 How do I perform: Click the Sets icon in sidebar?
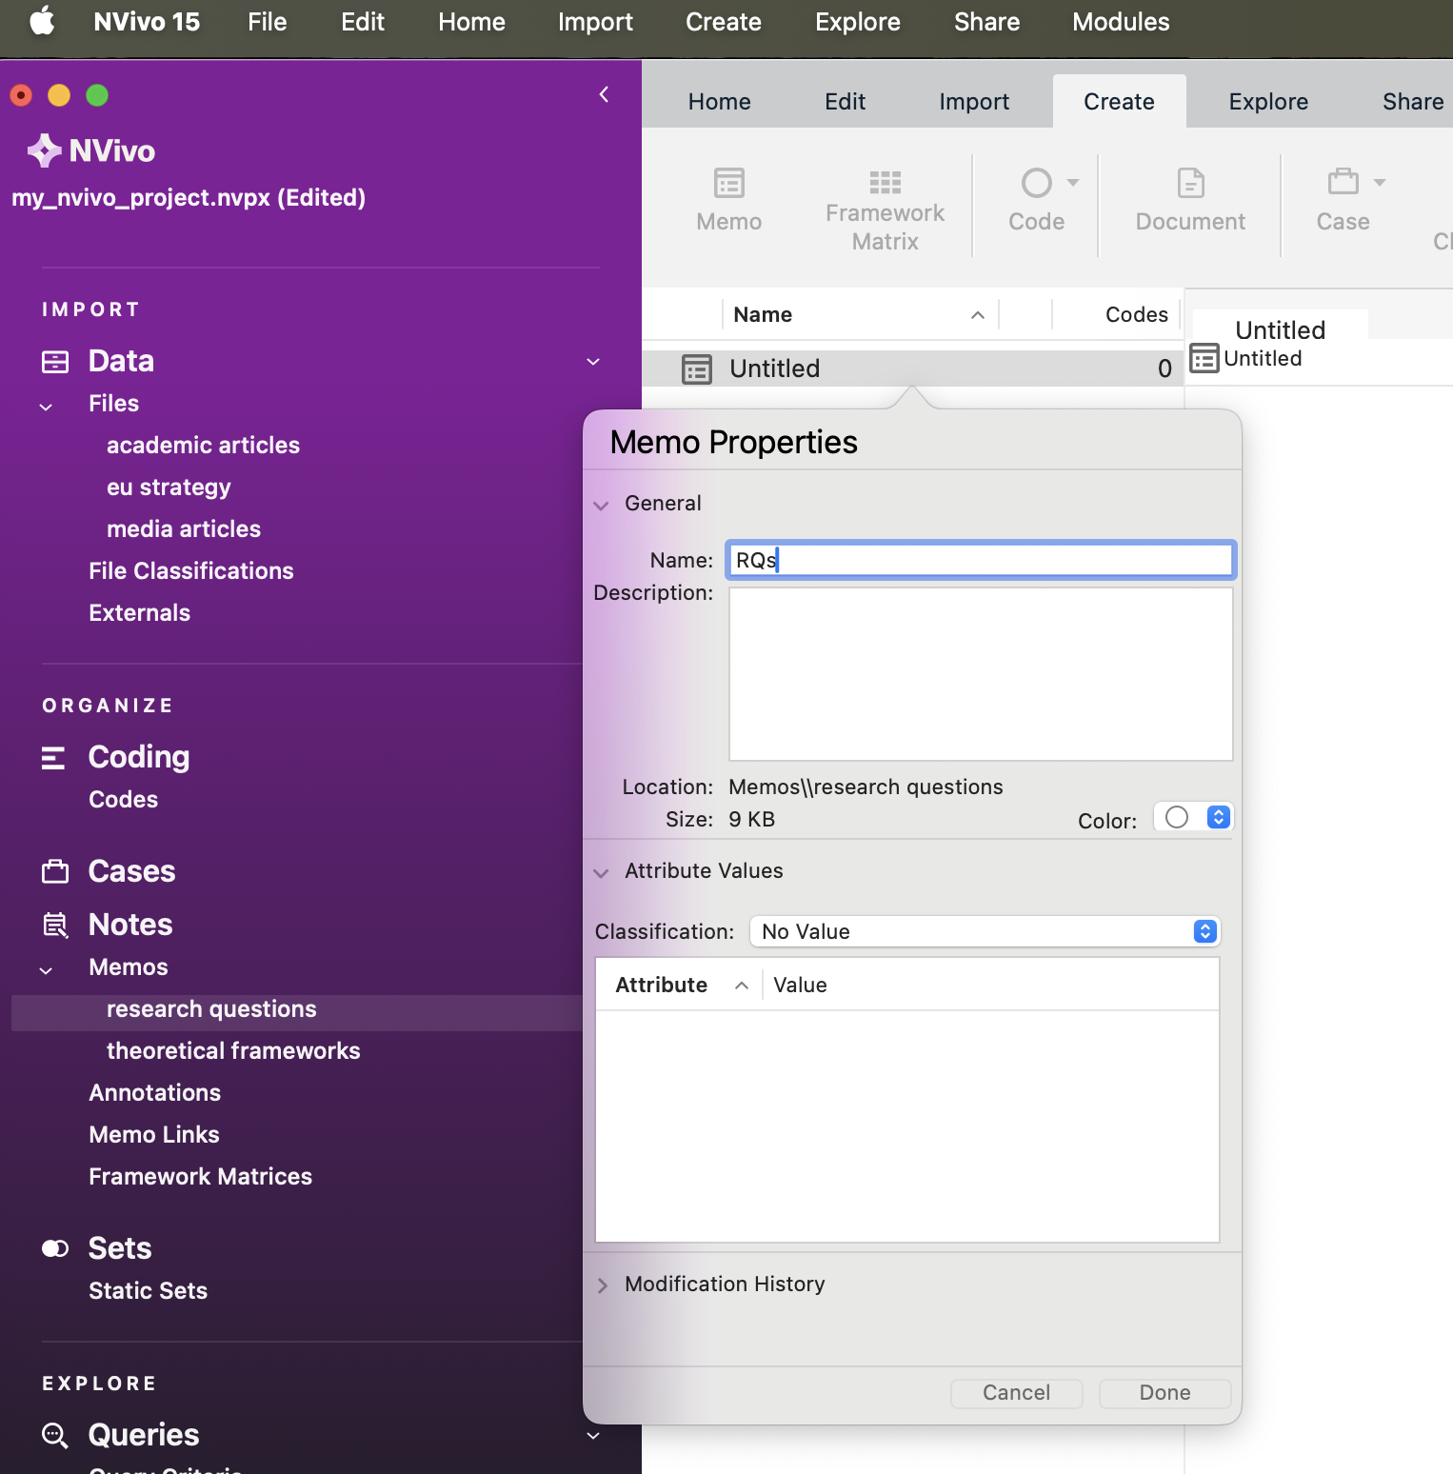tap(55, 1248)
